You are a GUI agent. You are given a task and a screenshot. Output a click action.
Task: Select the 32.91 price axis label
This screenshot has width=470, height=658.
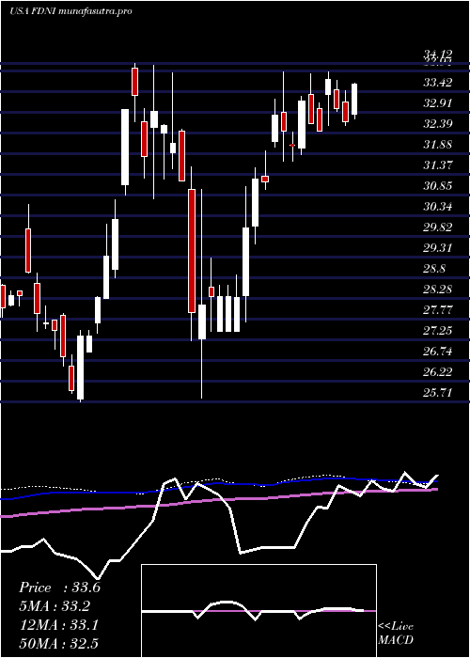[438, 103]
